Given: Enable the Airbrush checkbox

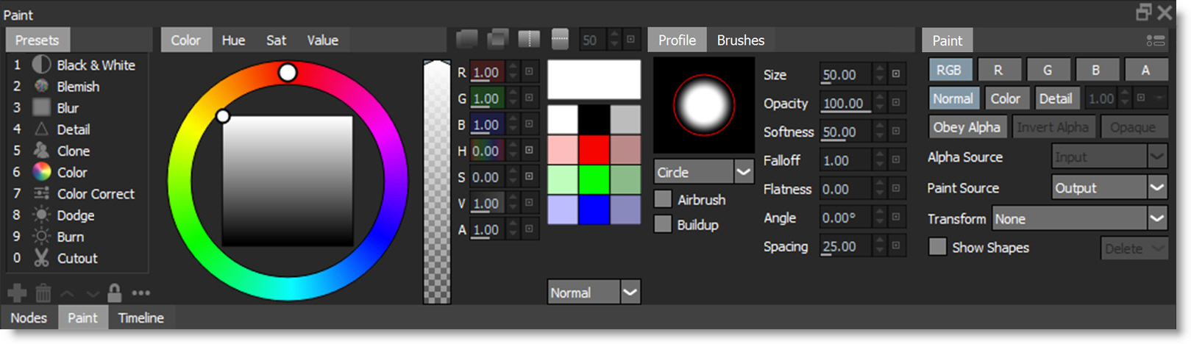Looking at the screenshot, I should (663, 199).
